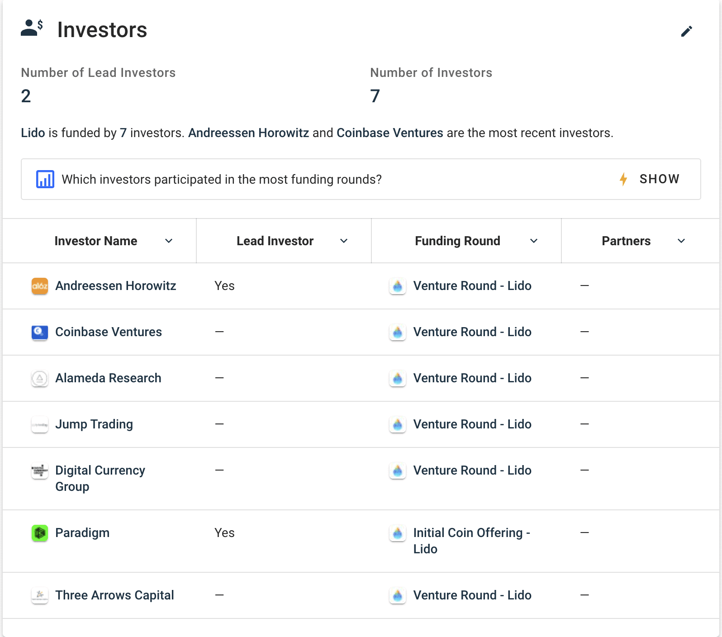Click 'Number of Lead Investors' label
Viewport: 722px width, 637px height.
coord(98,73)
